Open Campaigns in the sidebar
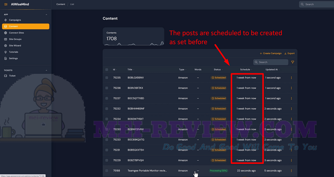Viewport: 334px width, 177px height. pos(15,20)
